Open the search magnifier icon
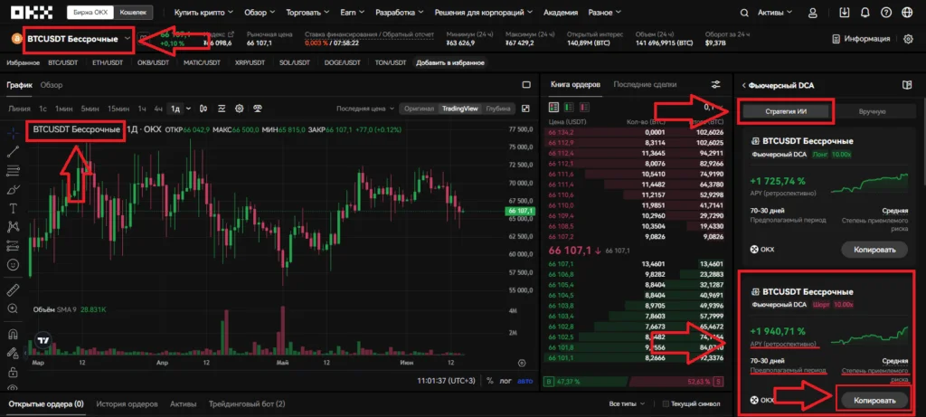This screenshot has height=417, width=926. point(745,13)
